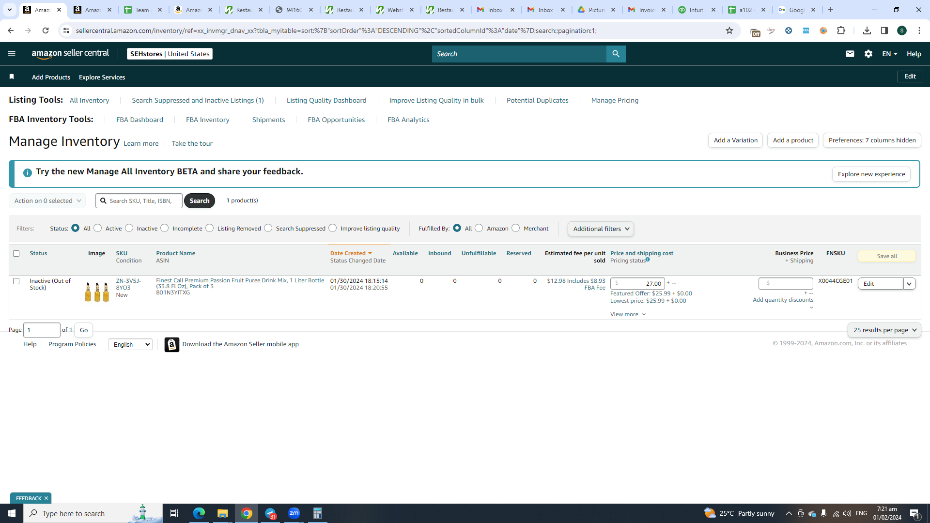Open a new browser tab with plus icon
This screenshot has height=523, width=930.
click(831, 10)
